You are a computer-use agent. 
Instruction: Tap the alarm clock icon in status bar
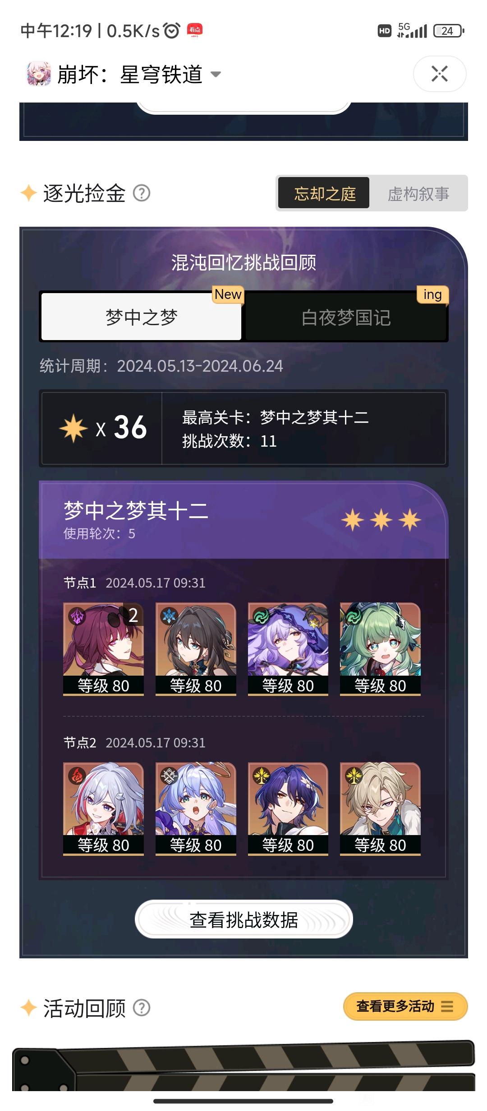tap(171, 31)
